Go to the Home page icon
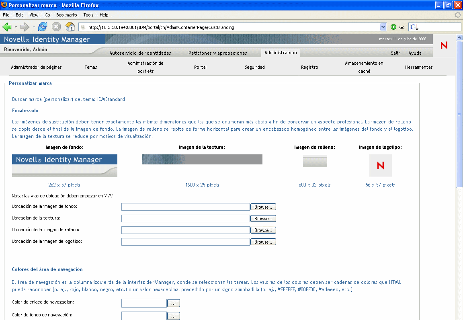Viewport: 463px width, 320px height. pyautogui.click(x=70, y=27)
